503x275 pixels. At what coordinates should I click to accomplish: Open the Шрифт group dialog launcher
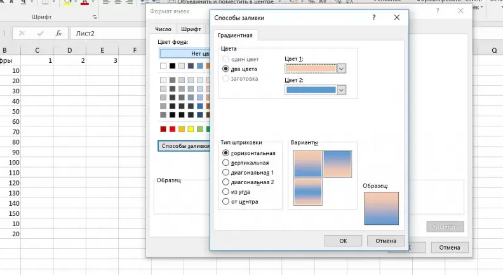[95, 17]
